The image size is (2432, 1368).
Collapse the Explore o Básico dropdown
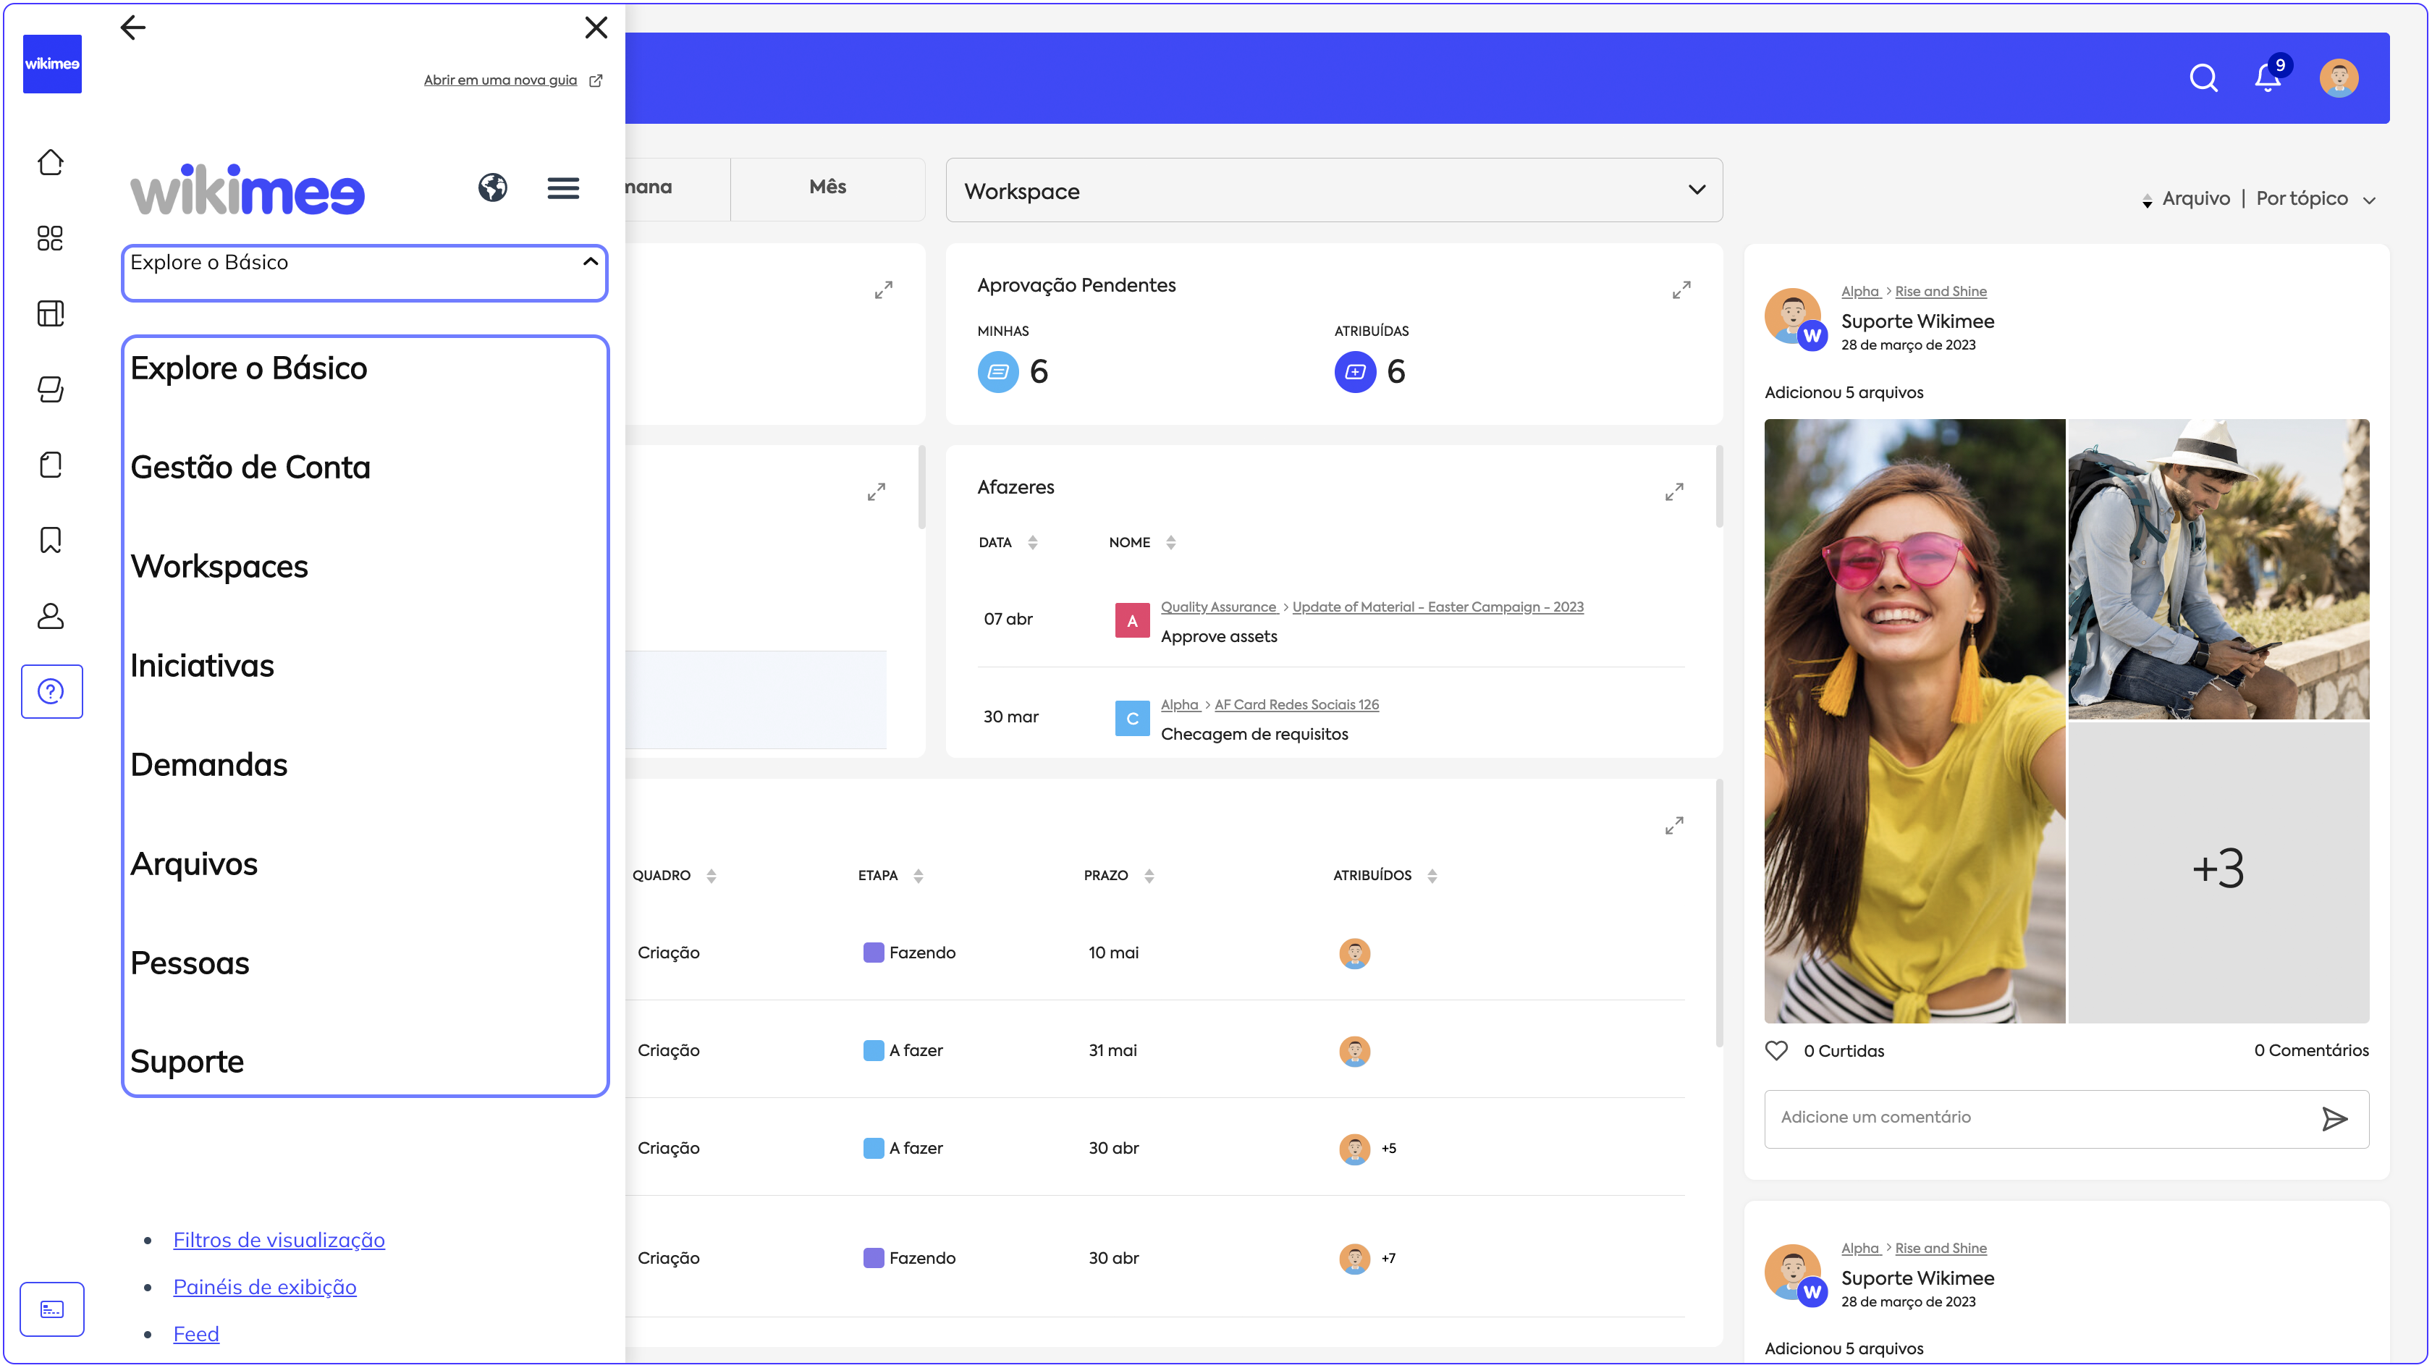pos(590,261)
